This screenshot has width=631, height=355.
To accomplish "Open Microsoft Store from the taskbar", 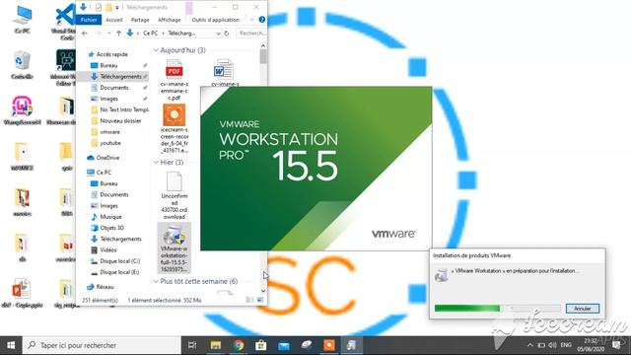I will click(260, 345).
